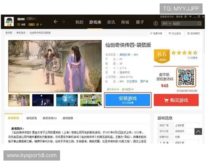This screenshot has width=206, height=164.
Task: Click the blue 安装游戏 button
Action: coord(128,100)
